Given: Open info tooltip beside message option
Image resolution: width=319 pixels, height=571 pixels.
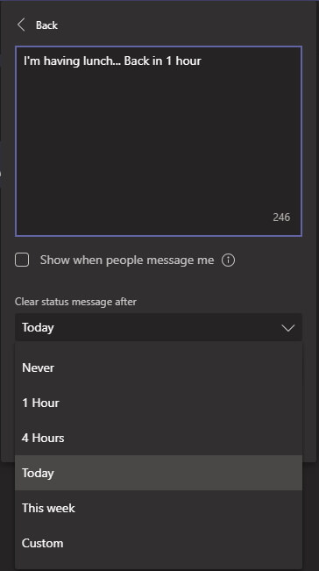Looking at the screenshot, I should 228,261.
